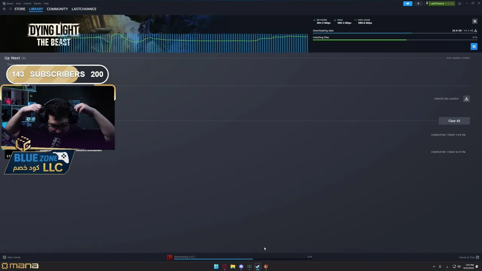Switch to the STORE tab

point(20,9)
